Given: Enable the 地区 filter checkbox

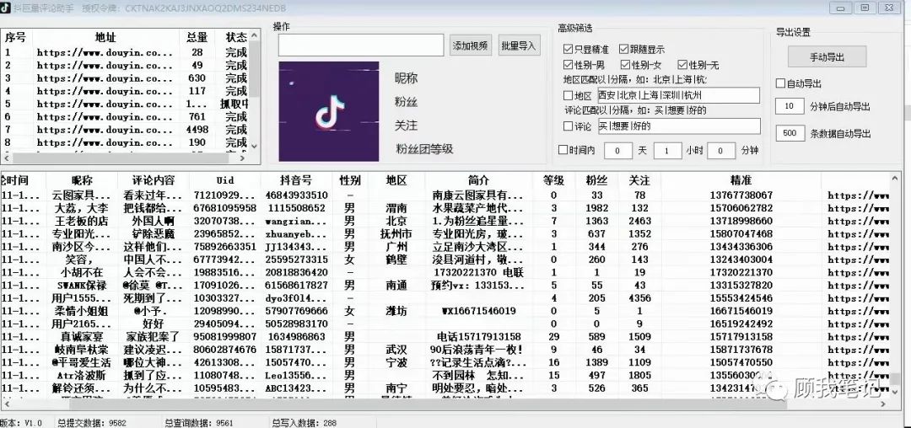Looking at the screenshot, I should pos(568,96).
